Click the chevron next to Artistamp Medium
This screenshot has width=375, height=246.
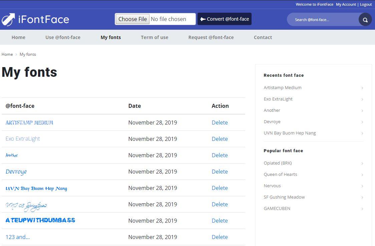362,88
